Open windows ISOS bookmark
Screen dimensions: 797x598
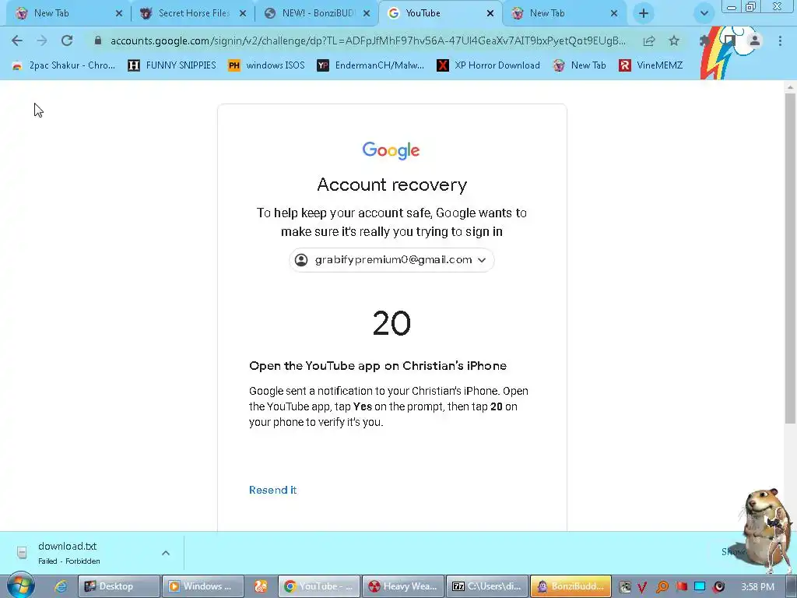(266, 65)
